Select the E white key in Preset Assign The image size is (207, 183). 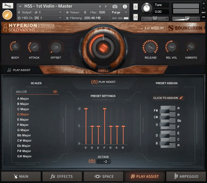tap(172, 133)
